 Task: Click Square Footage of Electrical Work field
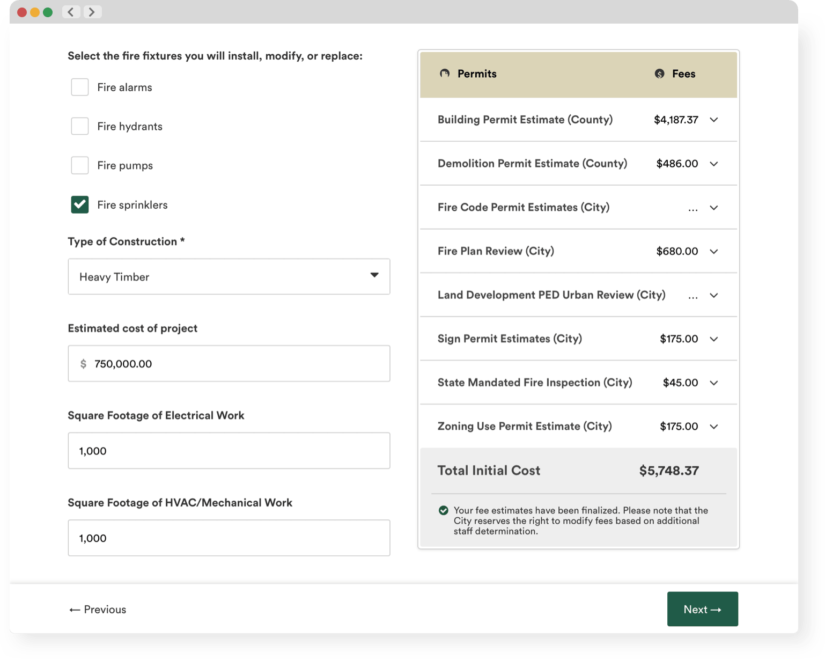[x=229, y=451]
